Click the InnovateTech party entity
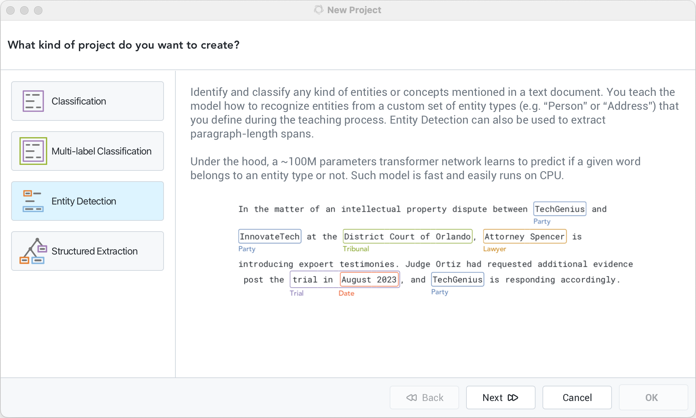 coord(270,236)
